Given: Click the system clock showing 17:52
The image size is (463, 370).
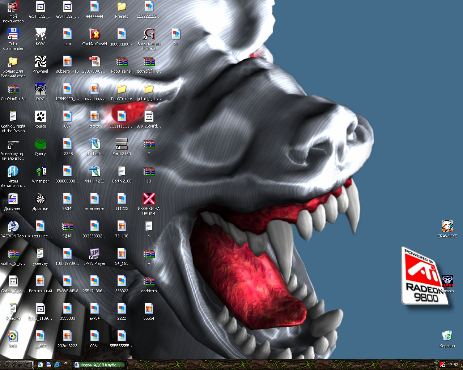Looking at the screenshot, I should pyautogui.click(x=453, y=365).
